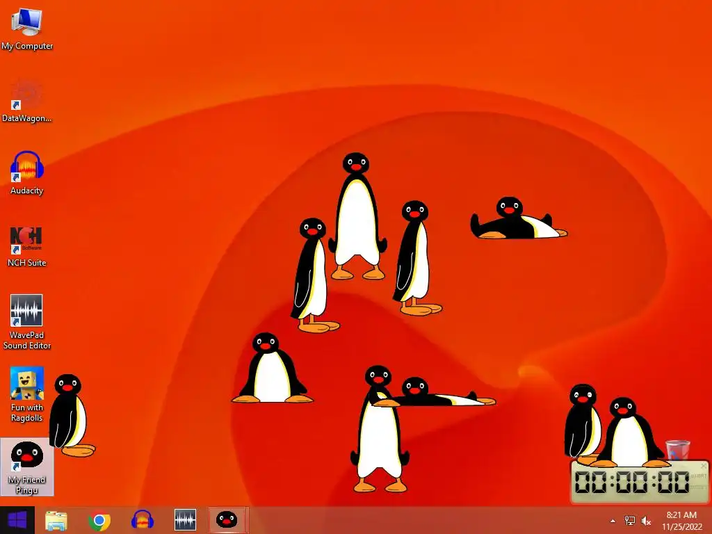The width and height of the screenshot is (712, 534).
Task: Select the Recycle Bin behind the penguins
Action: click(x=677, y=450)
